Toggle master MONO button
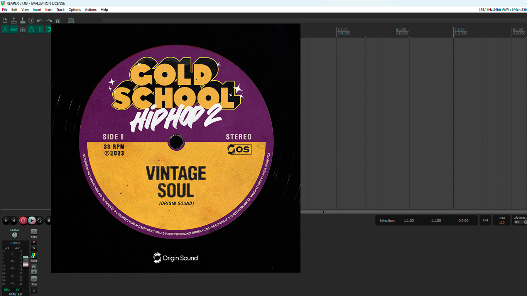Viewport: 527px width, 296px height. click(x=34, y=232)
